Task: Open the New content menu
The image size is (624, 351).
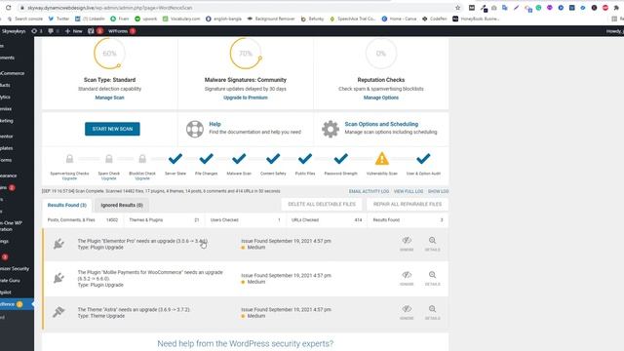Action: 74,31
